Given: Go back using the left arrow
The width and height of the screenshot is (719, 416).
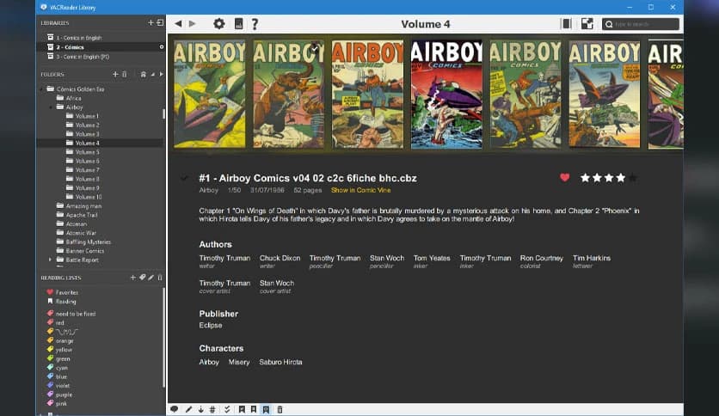Looking at the screenshot, I should 178,24.
